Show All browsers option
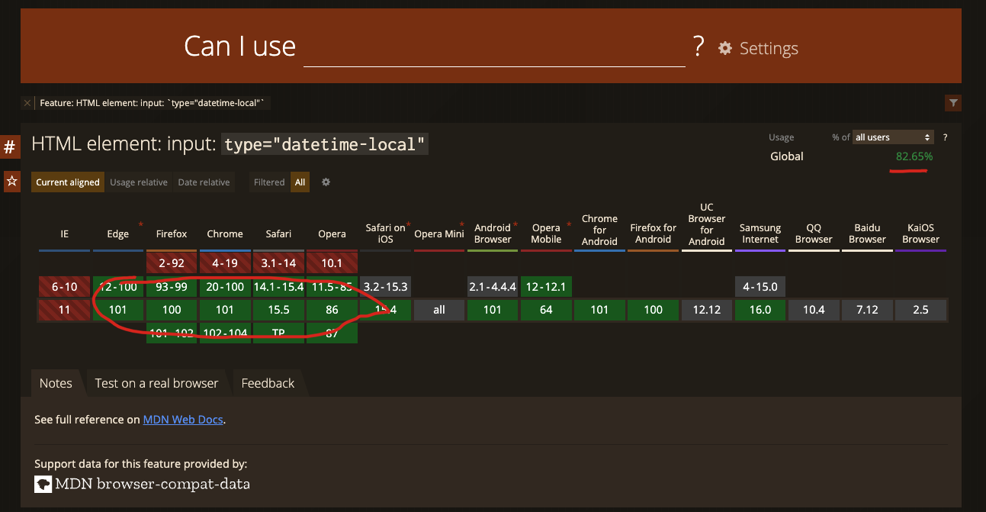986x512 pixels. click(x=300, y=182)
